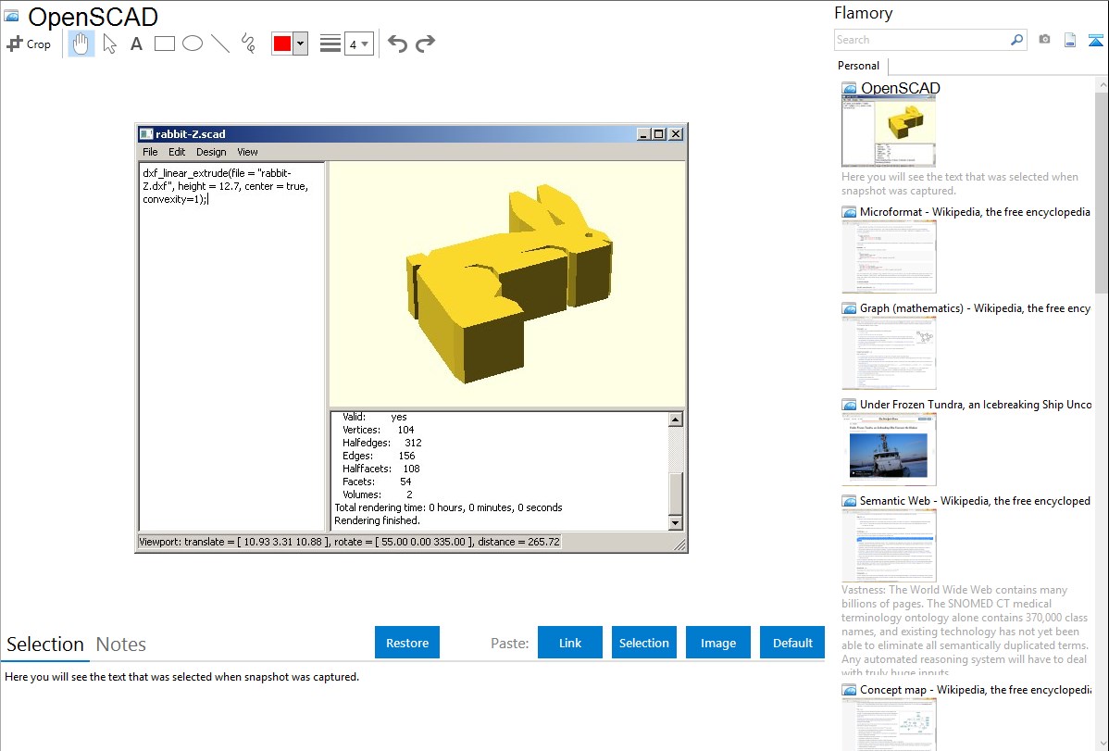The height and width of the screenshot is (751, 1109).
Task: Undo the last annotation
Action: point(397,44)
